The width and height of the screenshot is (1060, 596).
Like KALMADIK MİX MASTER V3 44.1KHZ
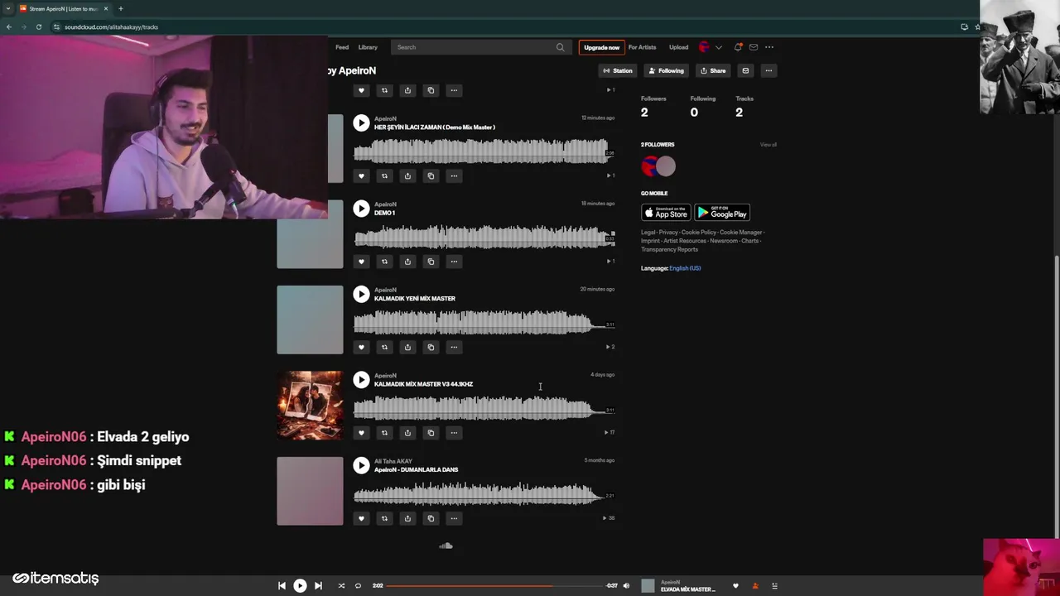[x=361, y=432]
